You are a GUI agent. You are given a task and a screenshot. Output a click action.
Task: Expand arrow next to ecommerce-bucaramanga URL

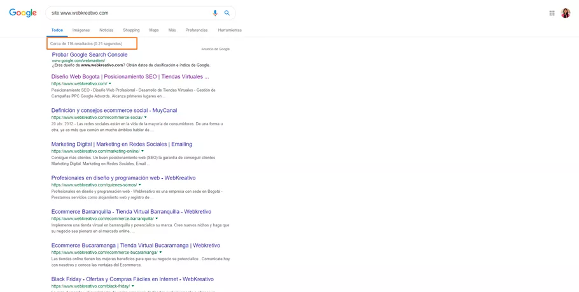click(160, 253)
